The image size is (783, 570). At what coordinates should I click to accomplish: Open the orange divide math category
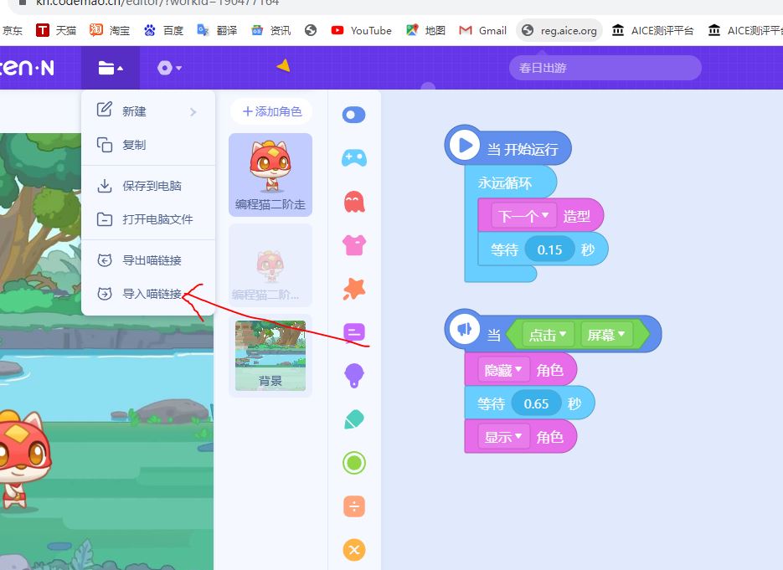tap(354, 506)
